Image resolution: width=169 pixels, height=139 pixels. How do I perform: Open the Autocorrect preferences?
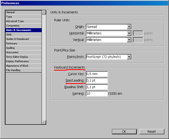pyautogui.click(x=24, y=52)
